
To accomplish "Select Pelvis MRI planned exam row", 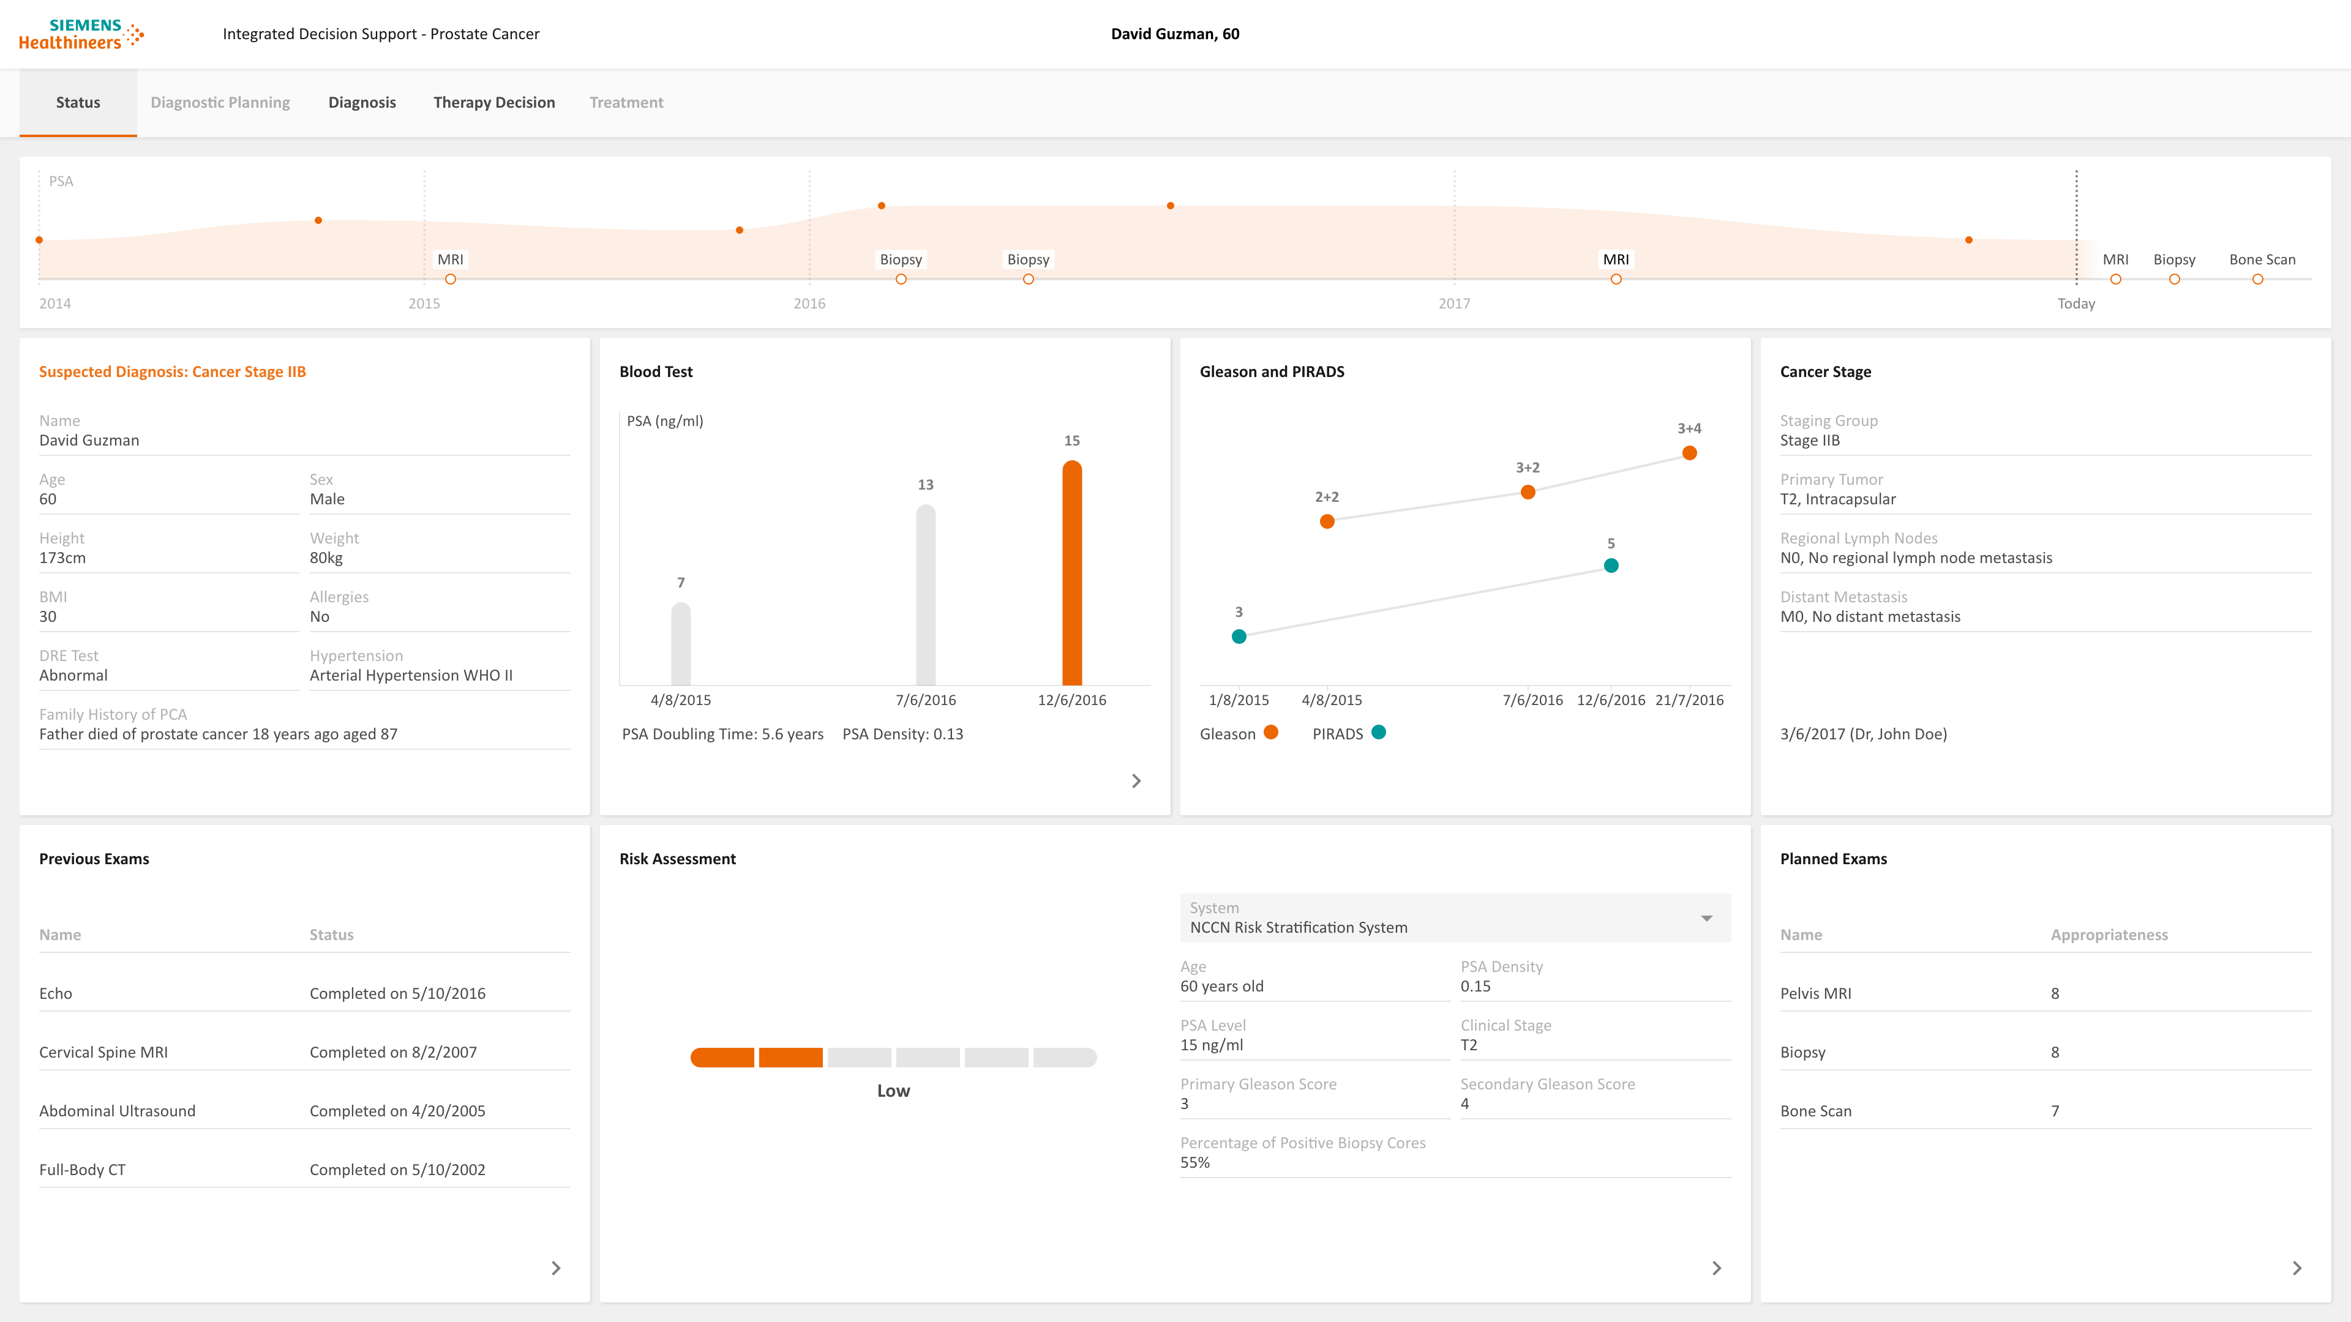I will (x=2045, y=993).
